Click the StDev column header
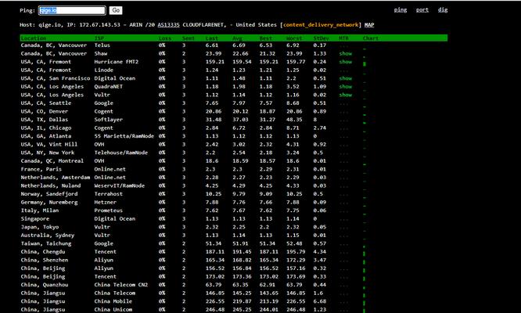 tap(321, 38)
